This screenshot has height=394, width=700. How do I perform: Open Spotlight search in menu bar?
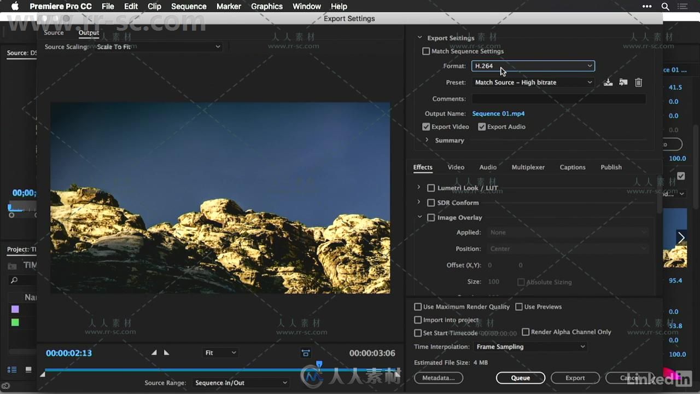point(665,7)
